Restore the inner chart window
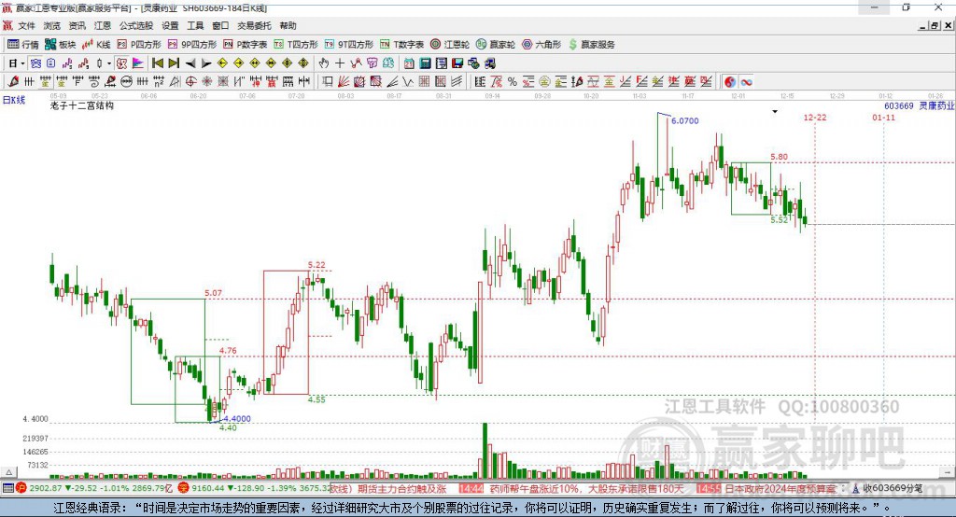The height and width of the screenshot is (517, 956). [935, 25]
